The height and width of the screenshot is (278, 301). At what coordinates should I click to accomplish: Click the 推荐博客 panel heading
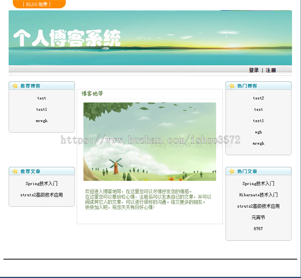pyautogui.click(x=31, y=86)
